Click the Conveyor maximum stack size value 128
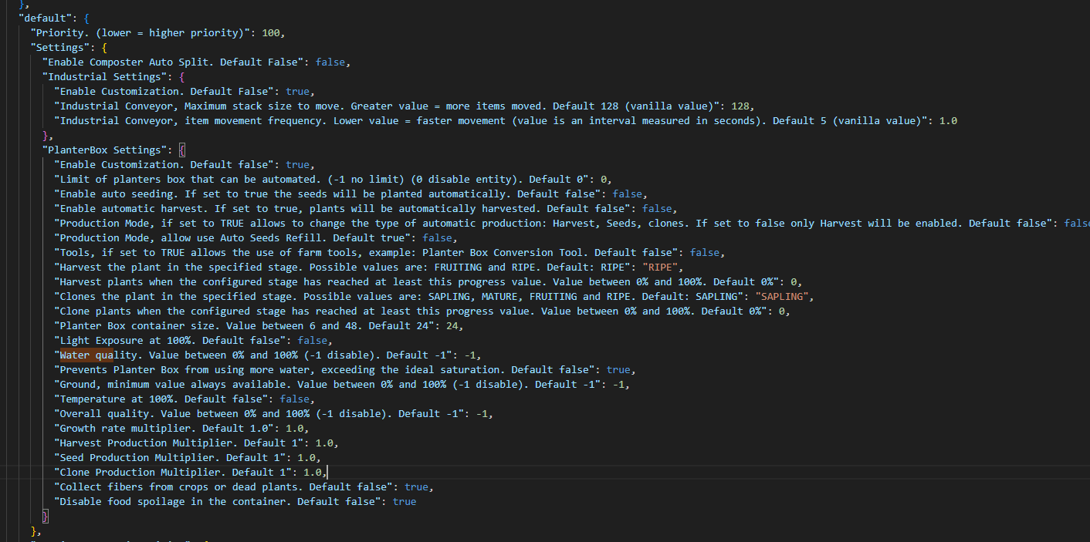 pyautogui.click(x=740, y=106)
